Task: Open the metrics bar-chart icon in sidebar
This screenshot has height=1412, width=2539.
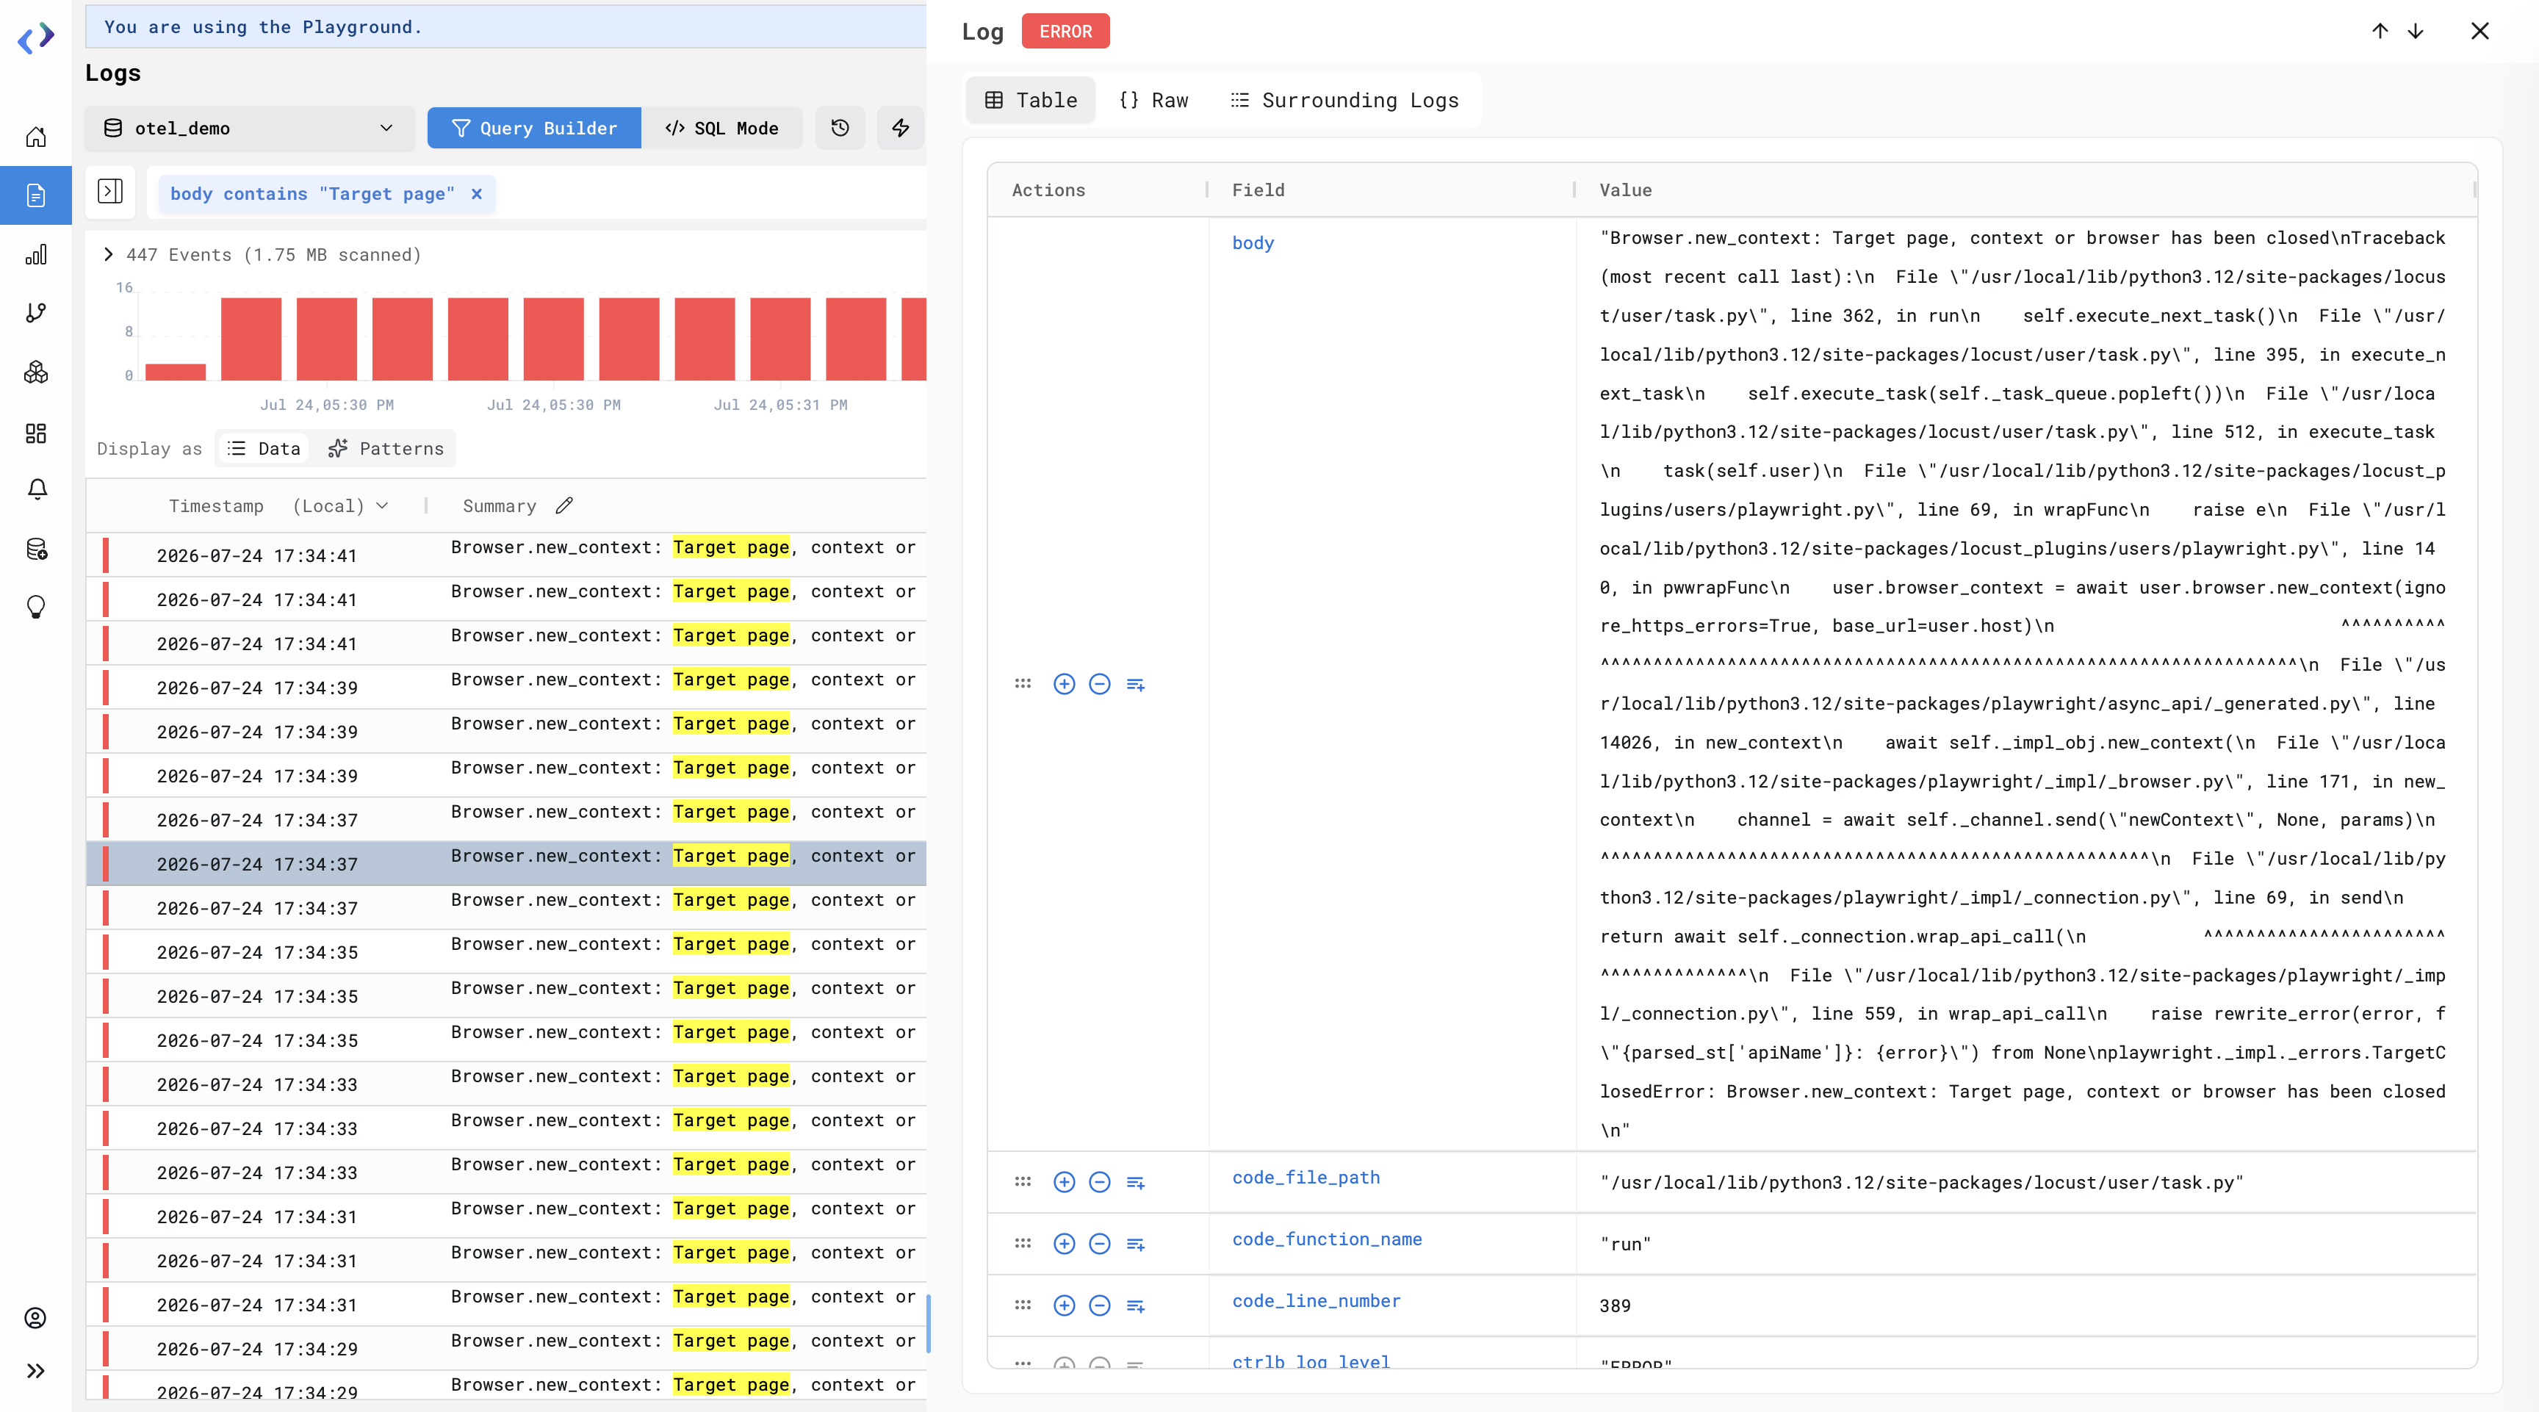Action: coord(35,254)
